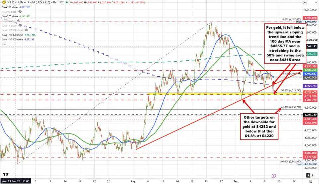Click the greyed SMA 50 close label
The height and width of the screenshot is (184, 319).
pyautogui.click(x=9, y=12)
